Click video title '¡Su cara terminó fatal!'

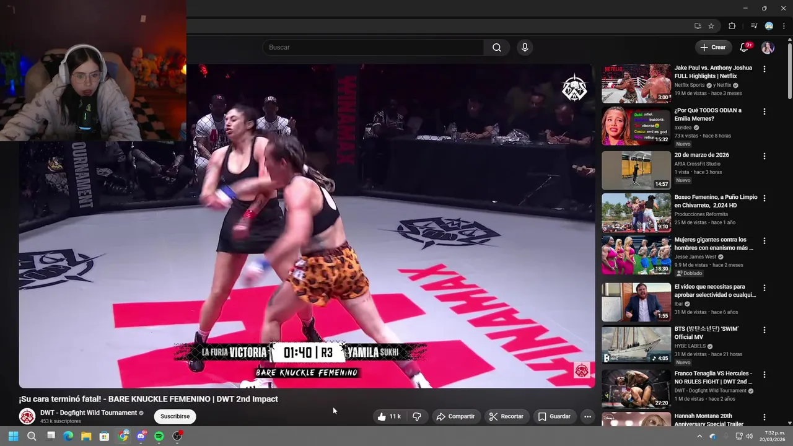coord(149,399)
